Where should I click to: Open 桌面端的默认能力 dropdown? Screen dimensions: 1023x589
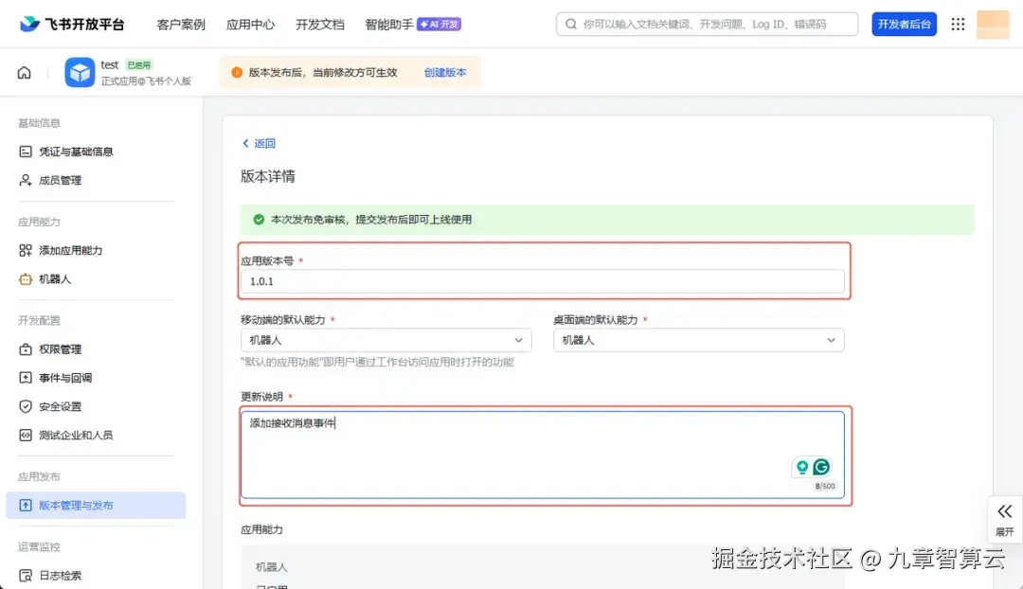pos(699,340)
